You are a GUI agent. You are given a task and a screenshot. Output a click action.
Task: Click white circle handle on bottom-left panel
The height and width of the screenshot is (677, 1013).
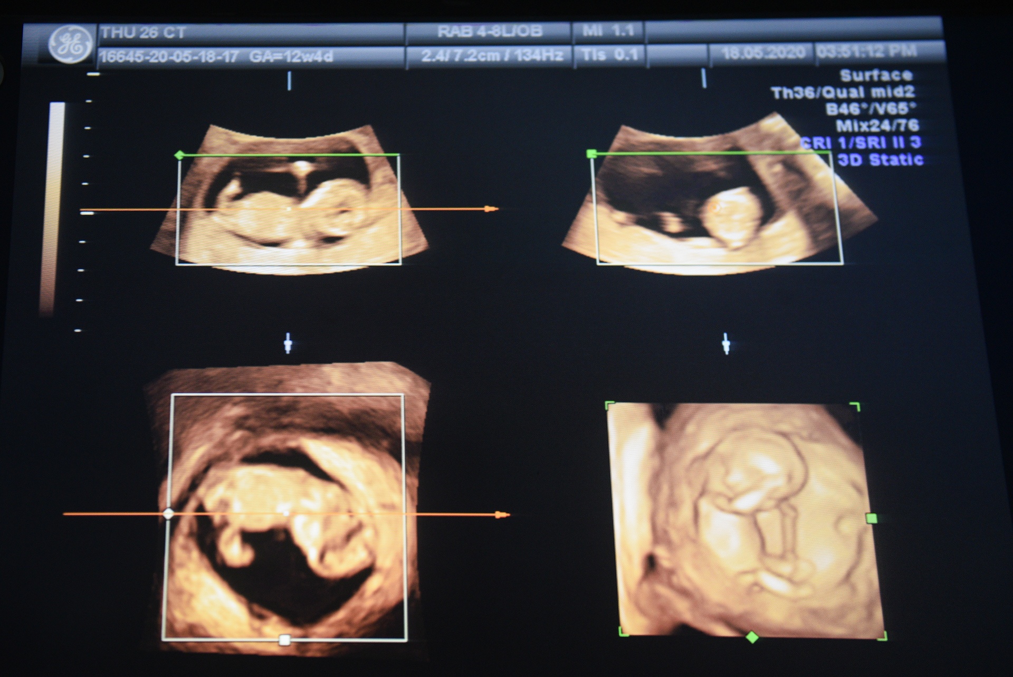point(169,513)
